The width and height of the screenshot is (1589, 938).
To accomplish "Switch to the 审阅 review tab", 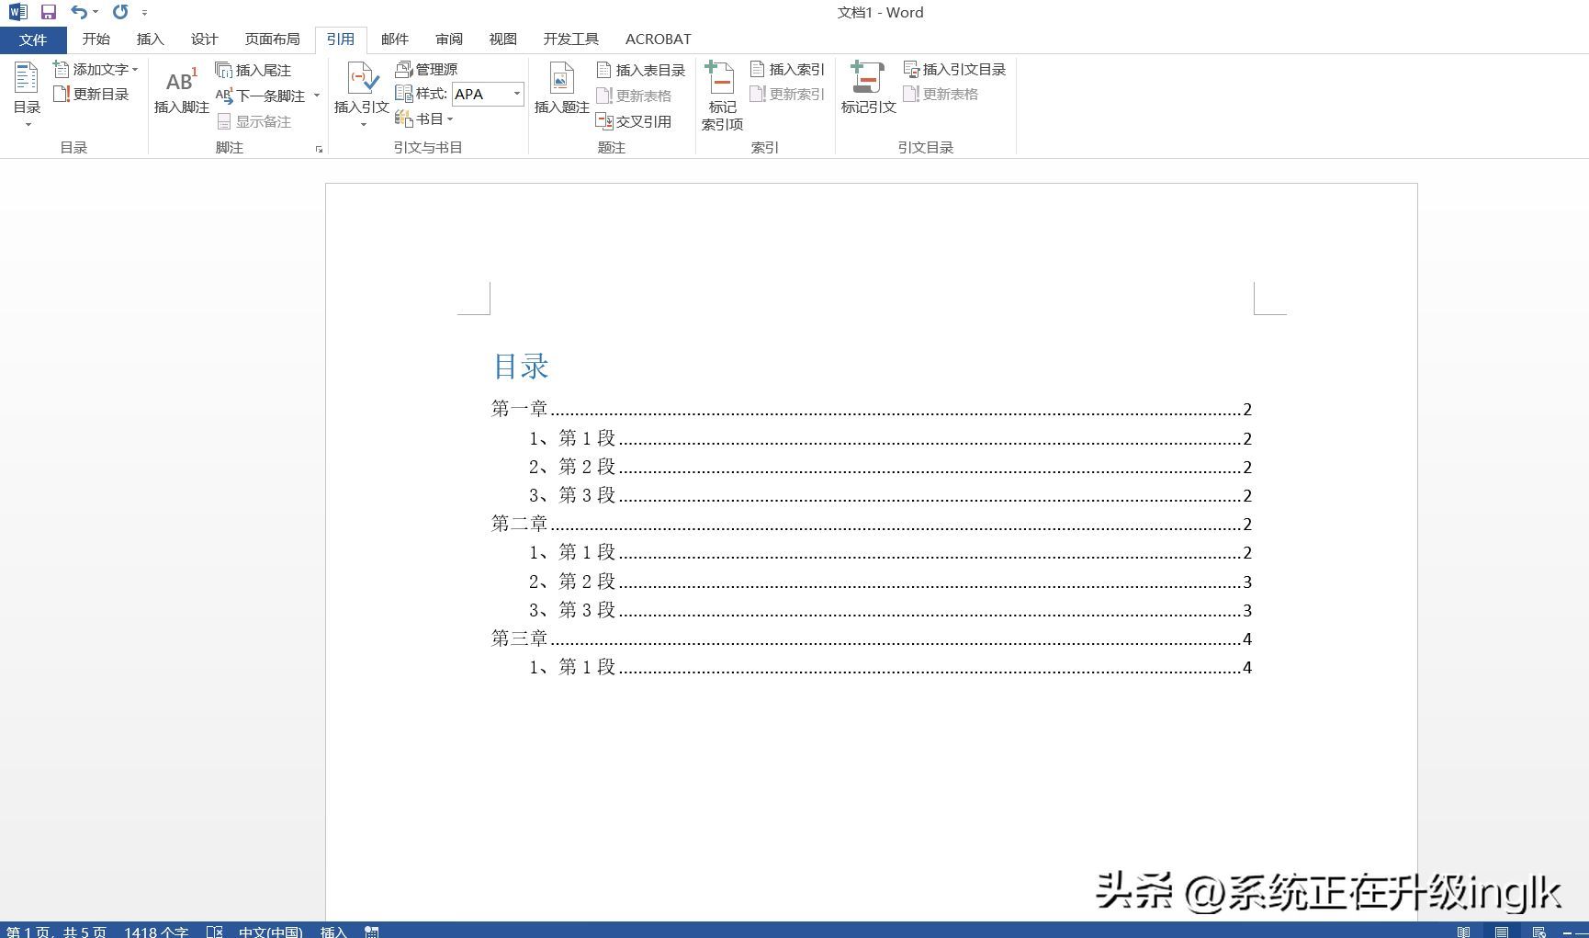I will tap(449, 40).
